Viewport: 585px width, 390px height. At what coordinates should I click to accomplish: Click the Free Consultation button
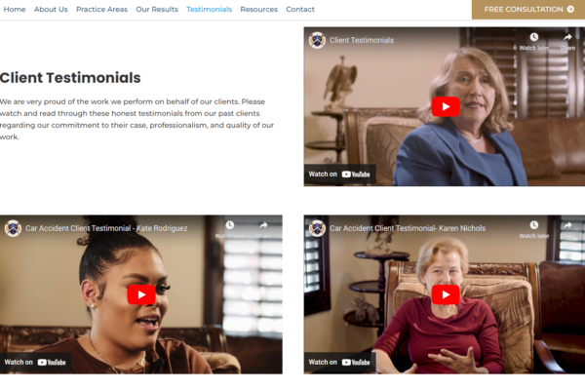(x=528, y=10)
